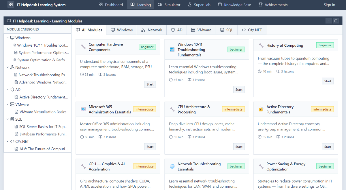Screen dimensions: 346x190
Task: Click the book icon next to 3 lessons on History card
Action: point(278,71)
